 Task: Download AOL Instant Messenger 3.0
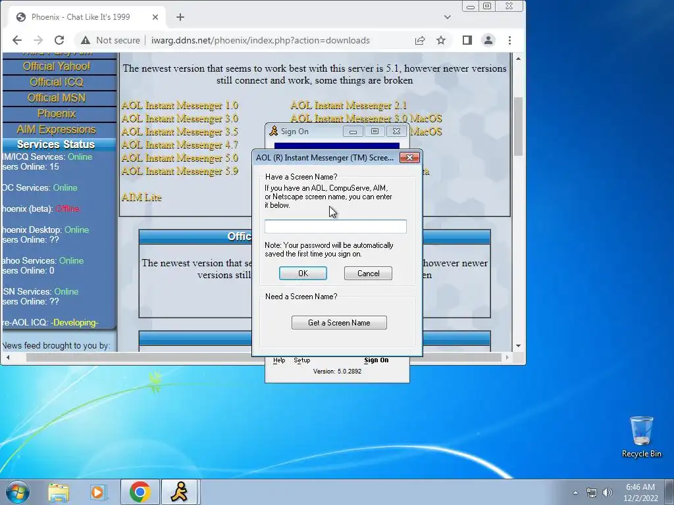[180, 119]
